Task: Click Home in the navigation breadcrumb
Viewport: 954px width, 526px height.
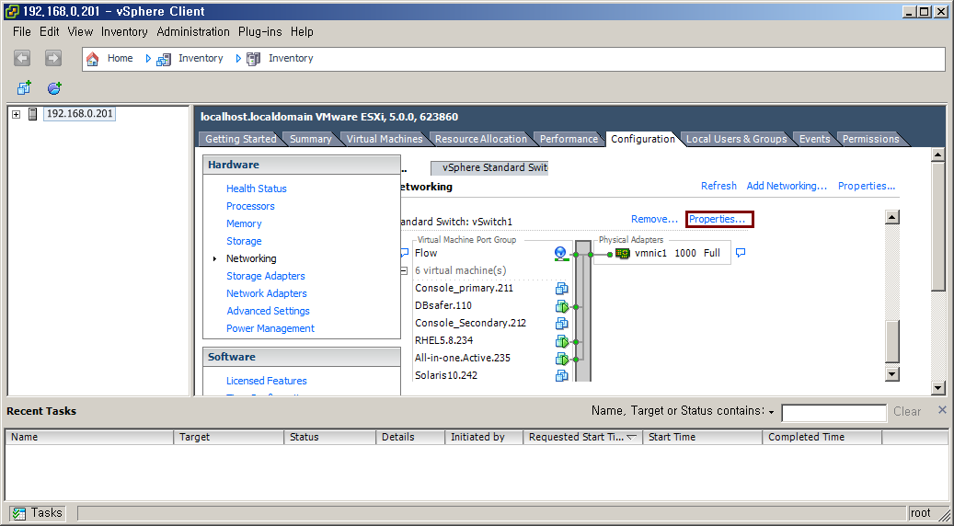Action: click(120, 58)
